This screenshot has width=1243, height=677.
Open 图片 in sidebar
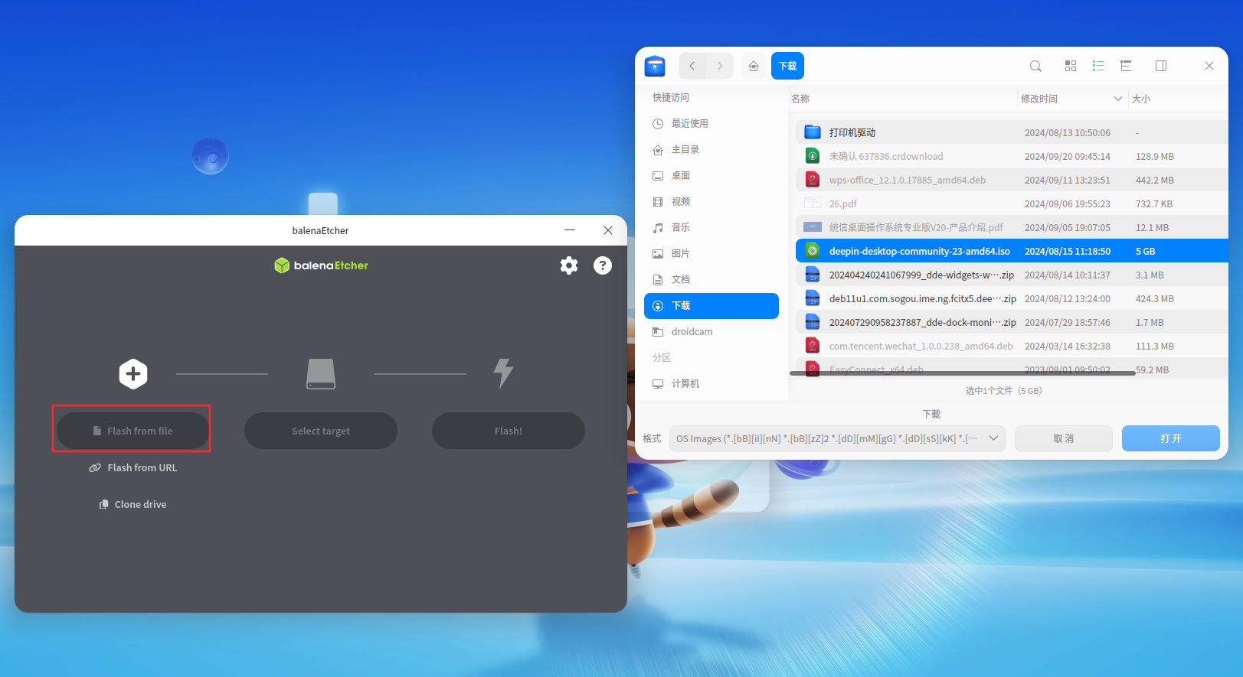pyautogui.click(x=711, y=253)
